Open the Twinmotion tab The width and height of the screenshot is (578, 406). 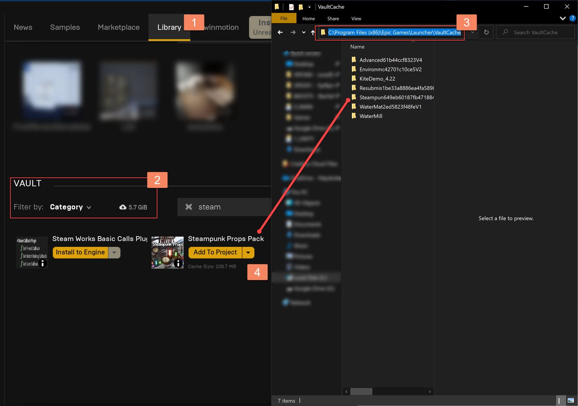221,27
